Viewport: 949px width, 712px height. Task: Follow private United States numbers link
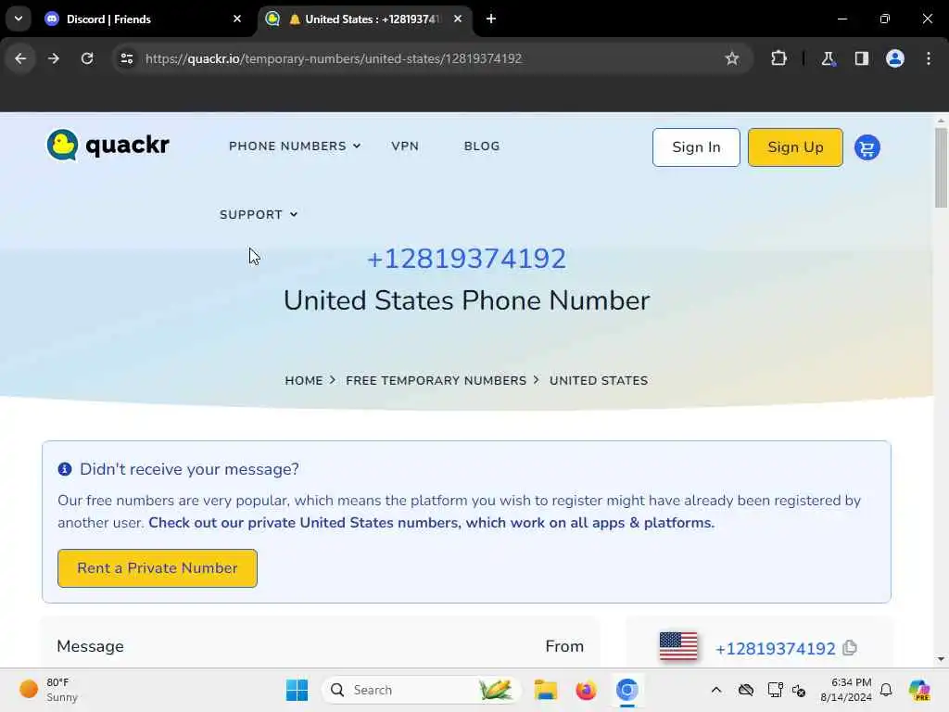(432, 523)
